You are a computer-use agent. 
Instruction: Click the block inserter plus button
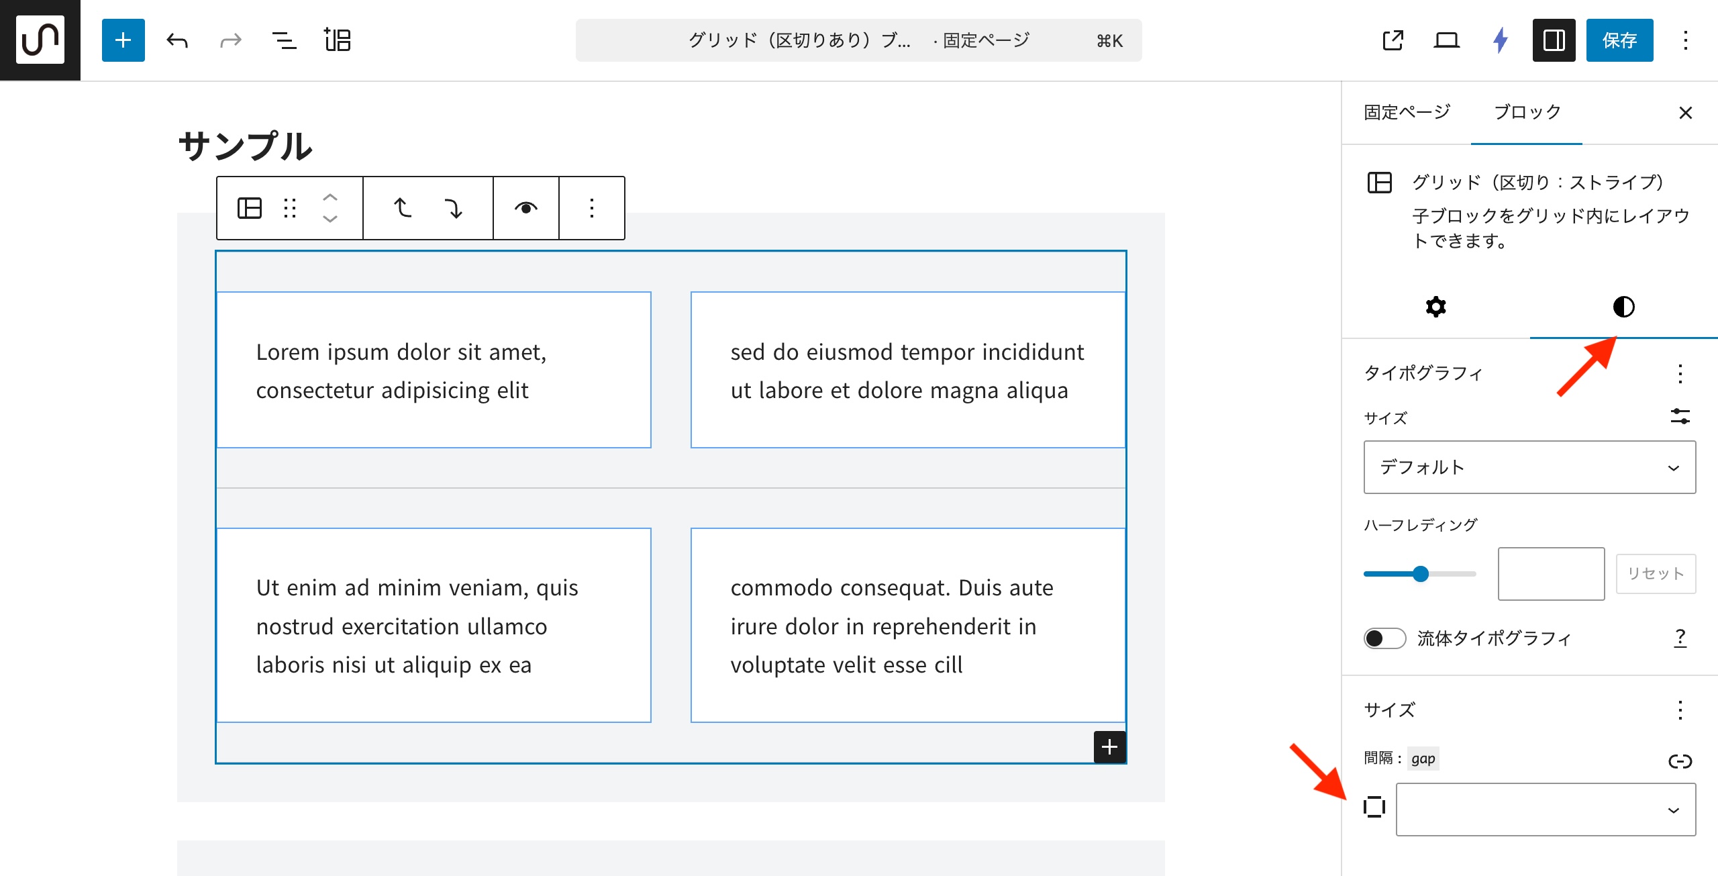click(123, 40)
